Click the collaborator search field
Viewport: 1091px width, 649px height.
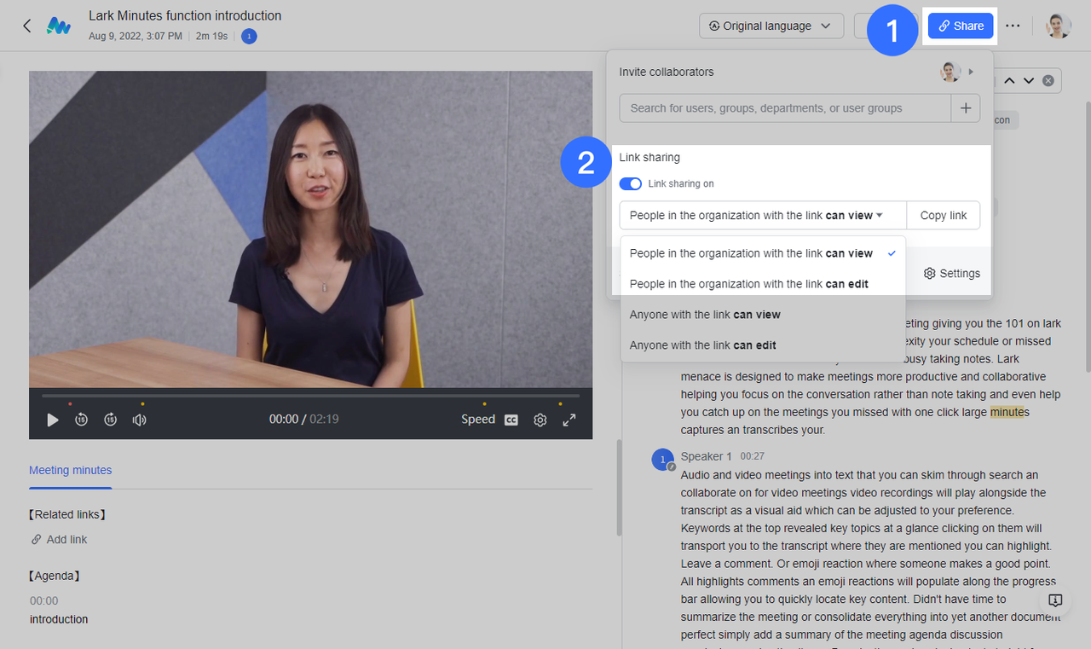point(784,108)
